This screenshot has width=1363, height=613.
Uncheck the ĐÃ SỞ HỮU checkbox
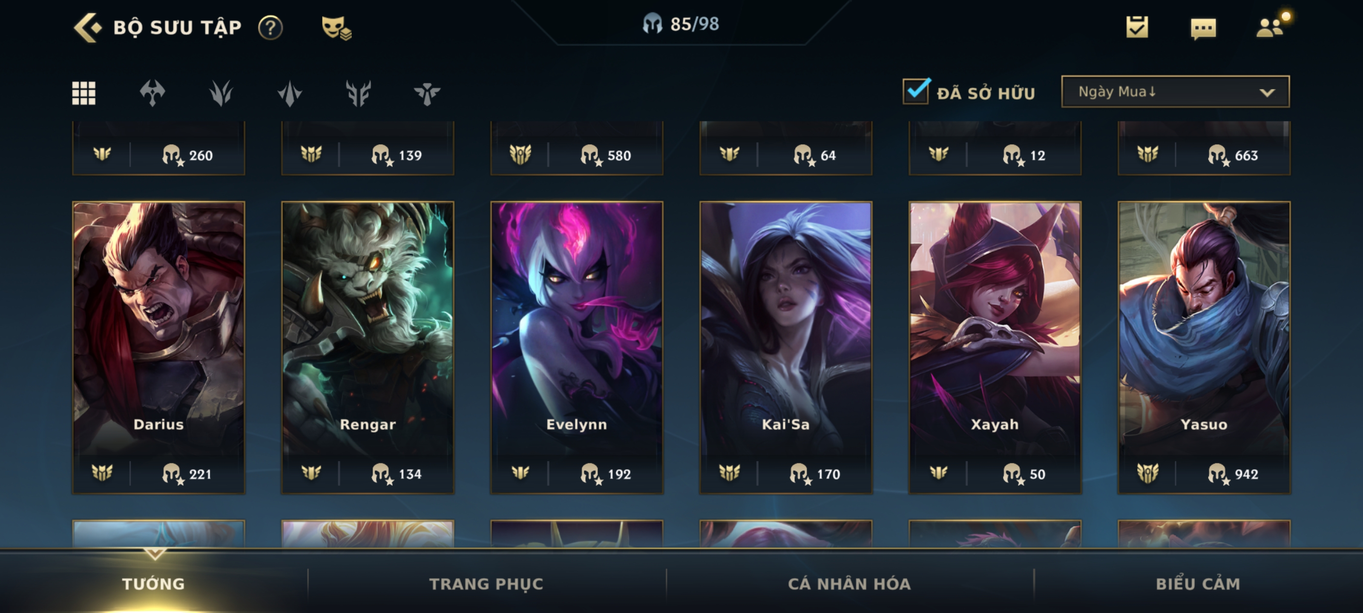coord(916,91)
